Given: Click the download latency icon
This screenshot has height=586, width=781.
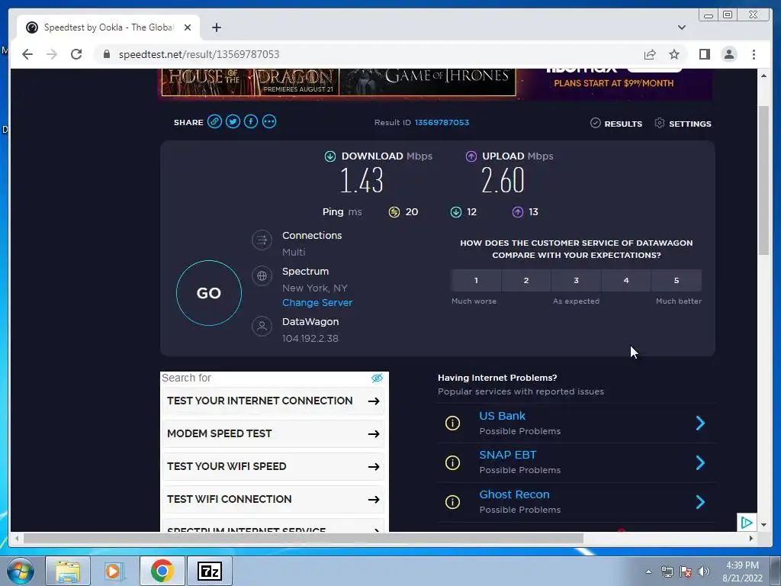Looking at the screenshot, I should pyautogui.click(x=456, y=212).
